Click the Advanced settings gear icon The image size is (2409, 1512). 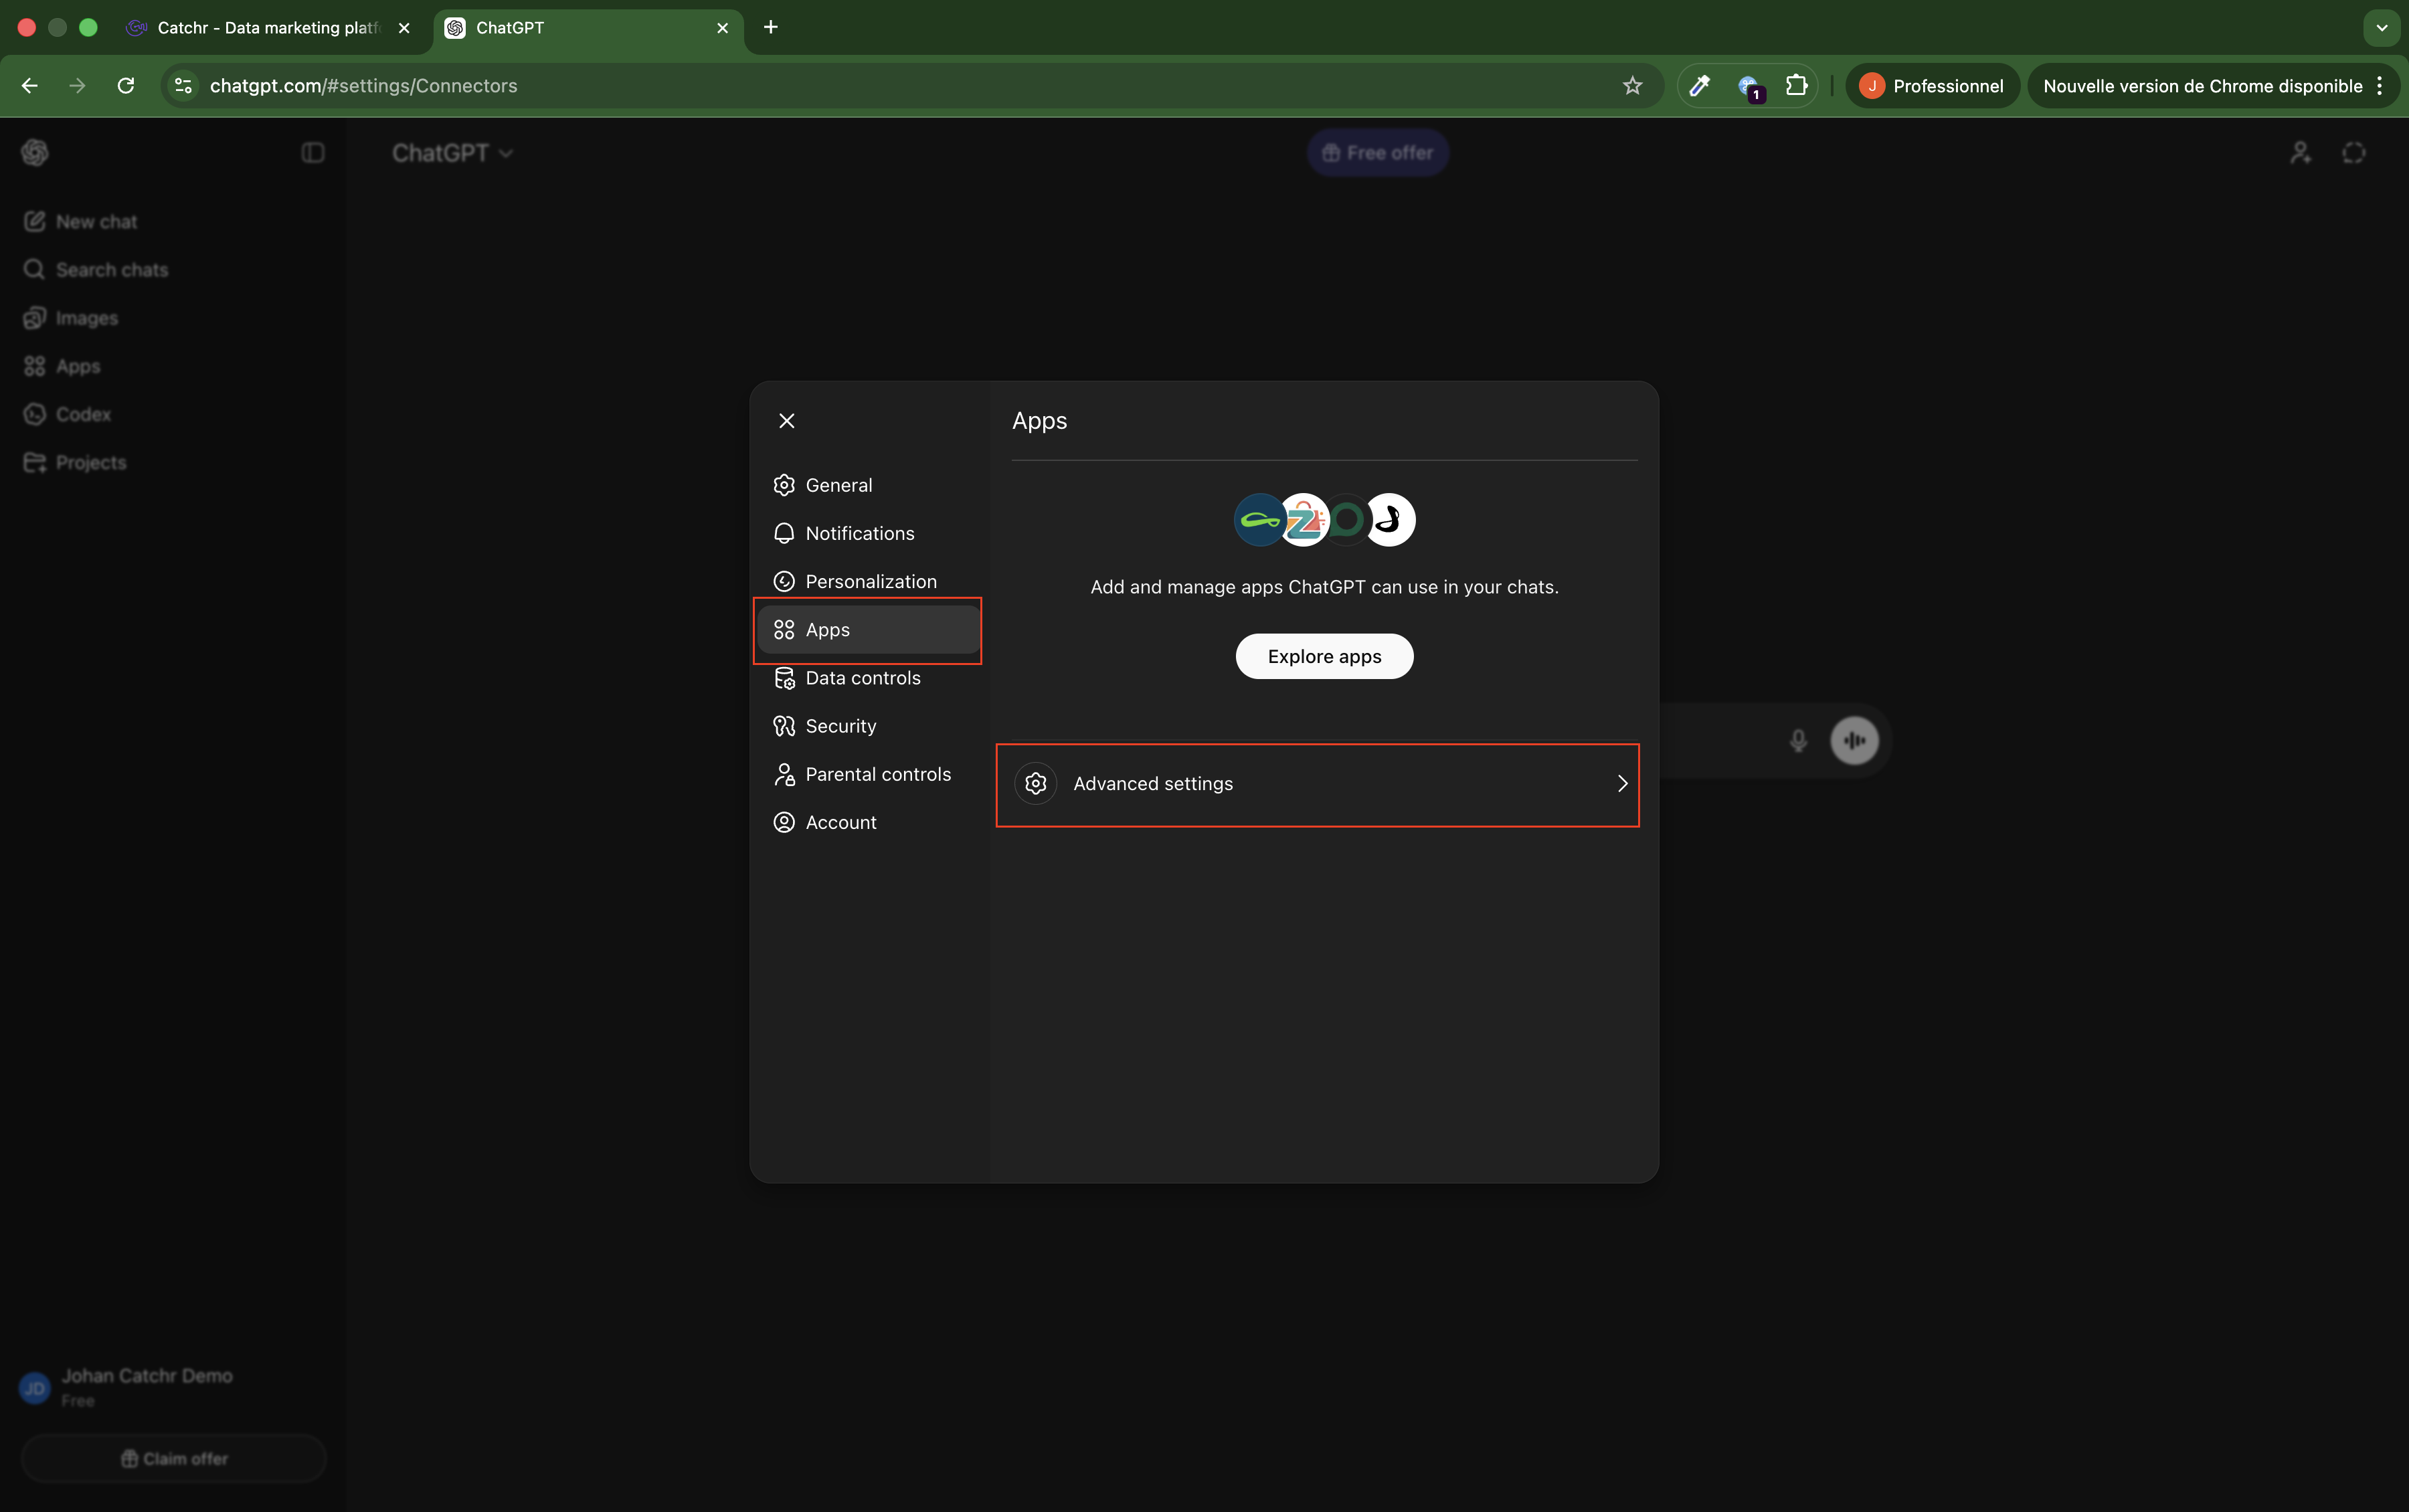coord(1035,784)
